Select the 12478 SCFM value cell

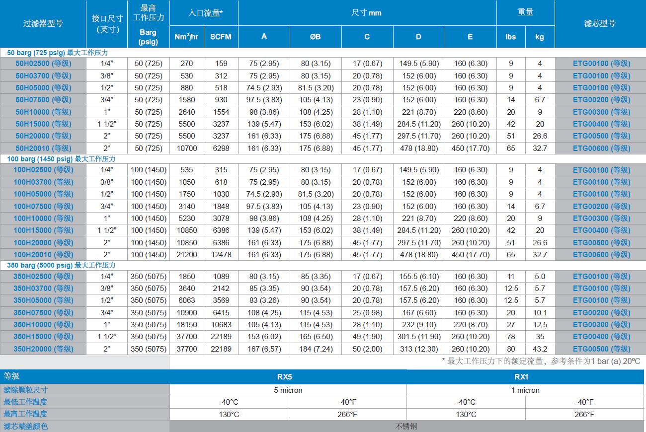click(221, 255)
